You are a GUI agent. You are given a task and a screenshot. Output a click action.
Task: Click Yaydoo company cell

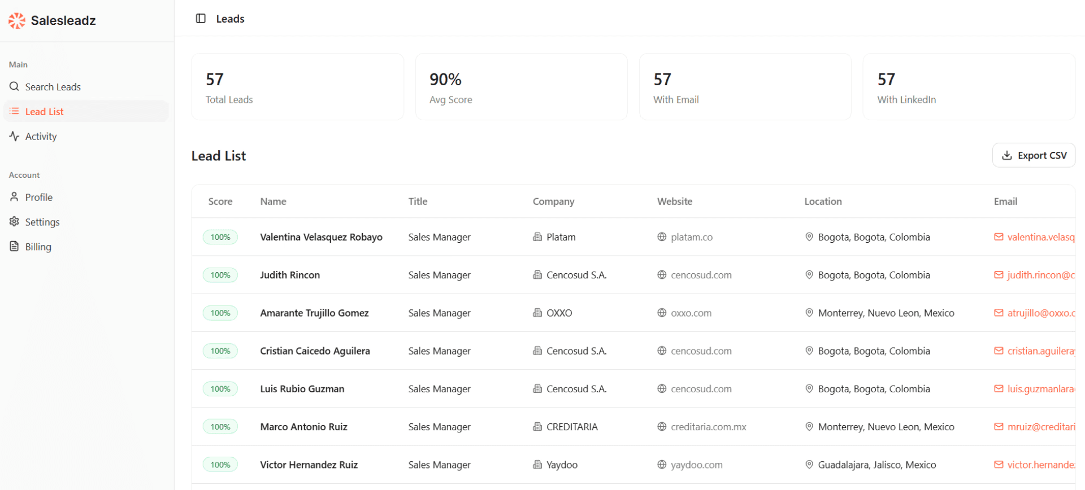point(562,465)
